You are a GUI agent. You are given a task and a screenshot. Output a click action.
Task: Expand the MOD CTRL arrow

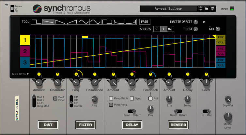[28, 74]
